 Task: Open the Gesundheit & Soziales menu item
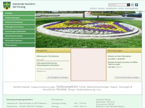[19, 36]
